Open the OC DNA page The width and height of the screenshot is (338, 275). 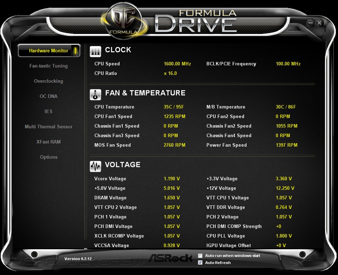coord(49,96)
